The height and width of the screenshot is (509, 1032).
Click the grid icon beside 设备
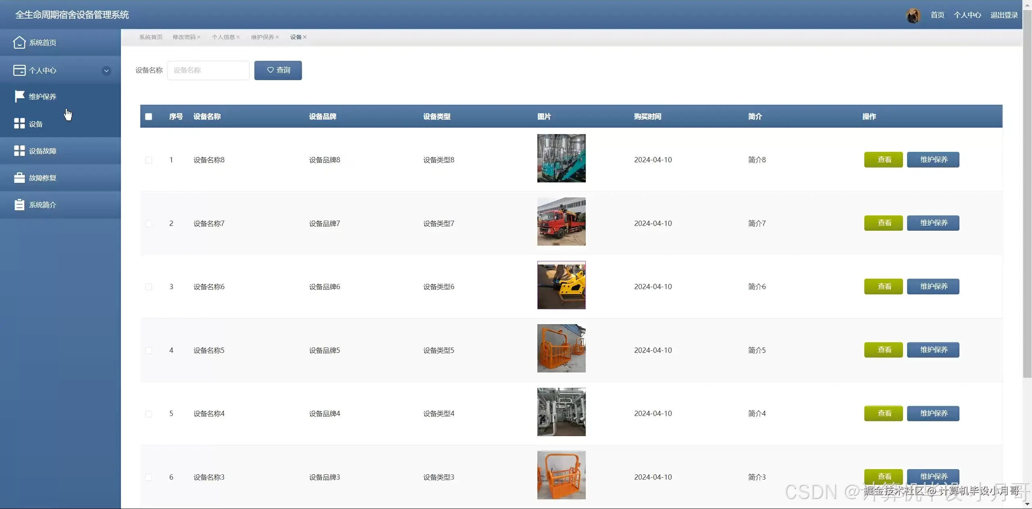tap(19, 124)
